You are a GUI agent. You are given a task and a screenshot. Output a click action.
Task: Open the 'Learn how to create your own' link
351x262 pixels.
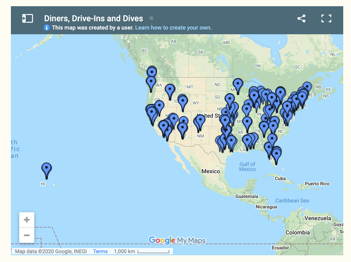pyautogui.click(x=173, y=28)
